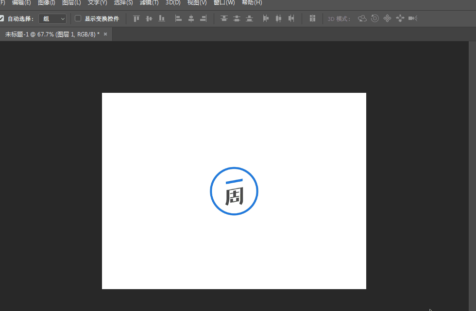Open the 自动选择 target dropdown showing 组

point(52,18)
